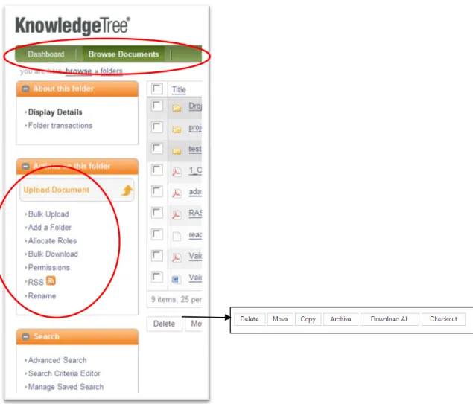Click the folder icon of the Drop row
Image resolution: width=473 pixels, height=404 pixels.
click(177, 108)
